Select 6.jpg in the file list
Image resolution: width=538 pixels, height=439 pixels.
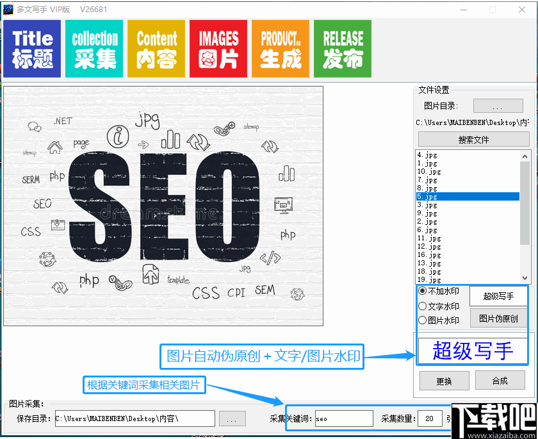468,229
